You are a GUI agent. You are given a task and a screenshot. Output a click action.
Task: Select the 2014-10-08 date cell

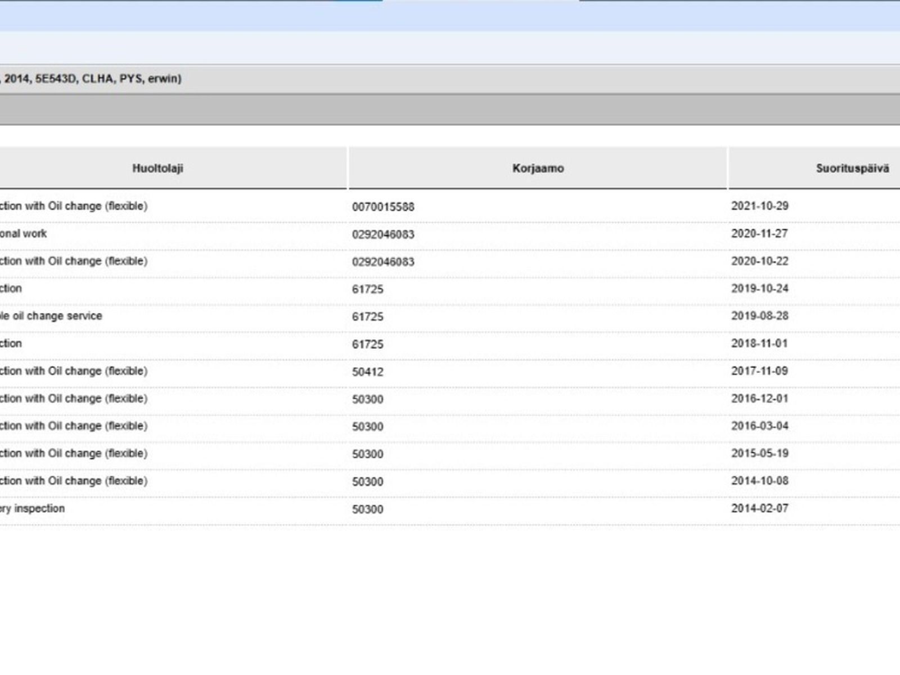[759, 481]
